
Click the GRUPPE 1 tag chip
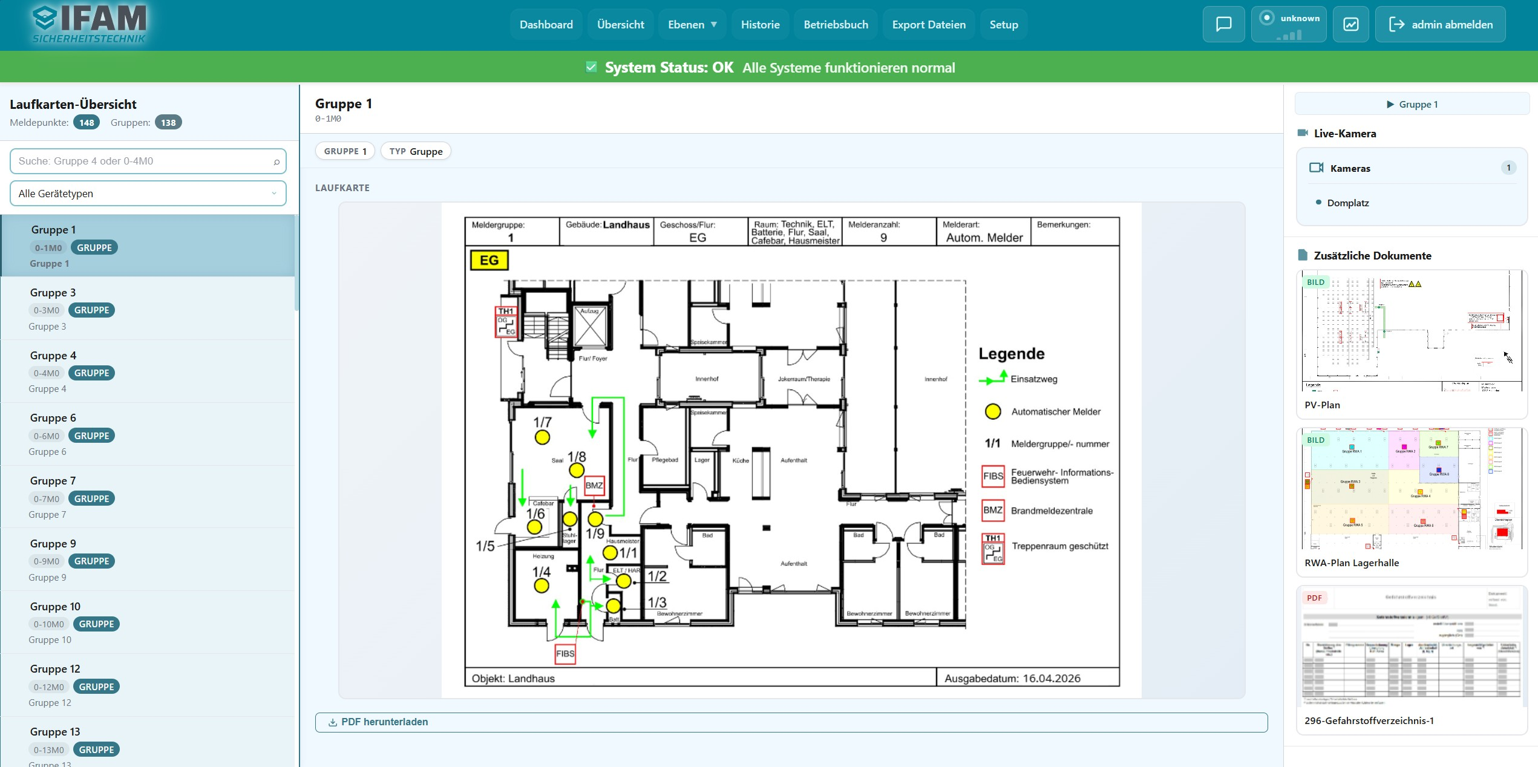[345, 151]
